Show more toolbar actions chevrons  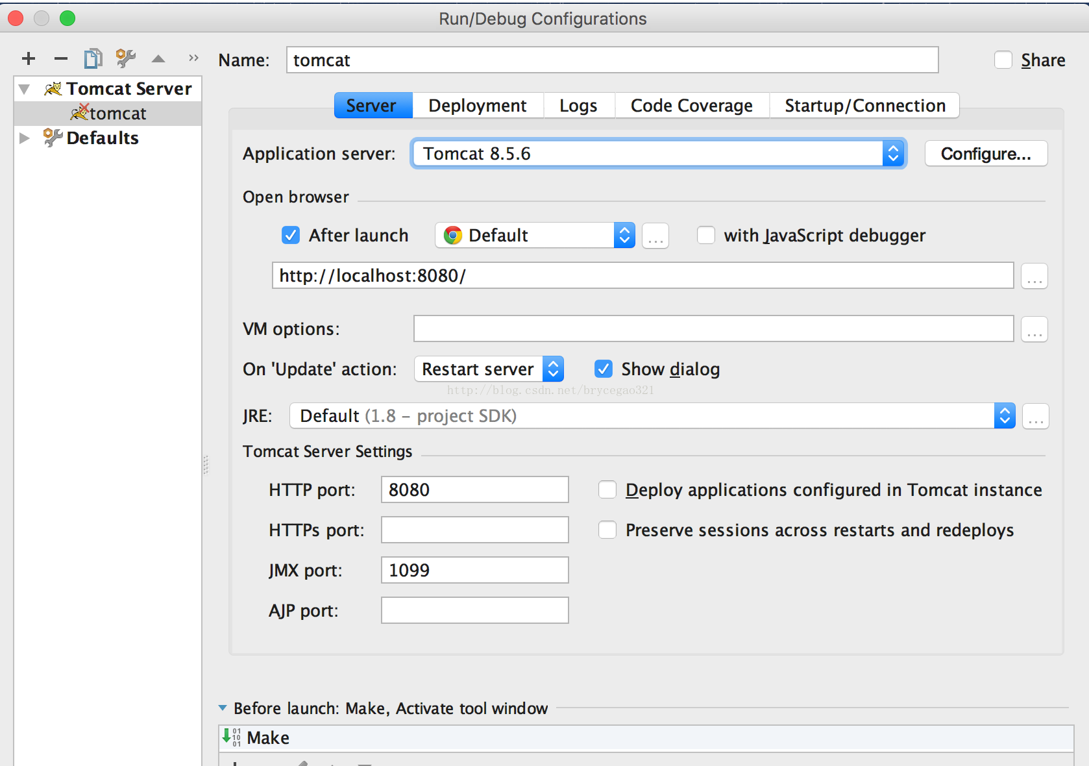pyautogui.click(x=193, y=58)
